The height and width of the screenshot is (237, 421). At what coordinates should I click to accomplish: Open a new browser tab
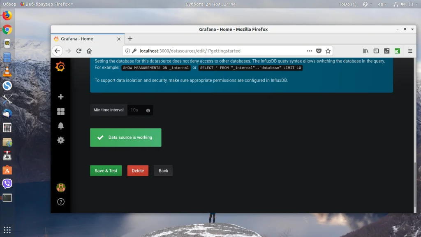click(130, 39)
